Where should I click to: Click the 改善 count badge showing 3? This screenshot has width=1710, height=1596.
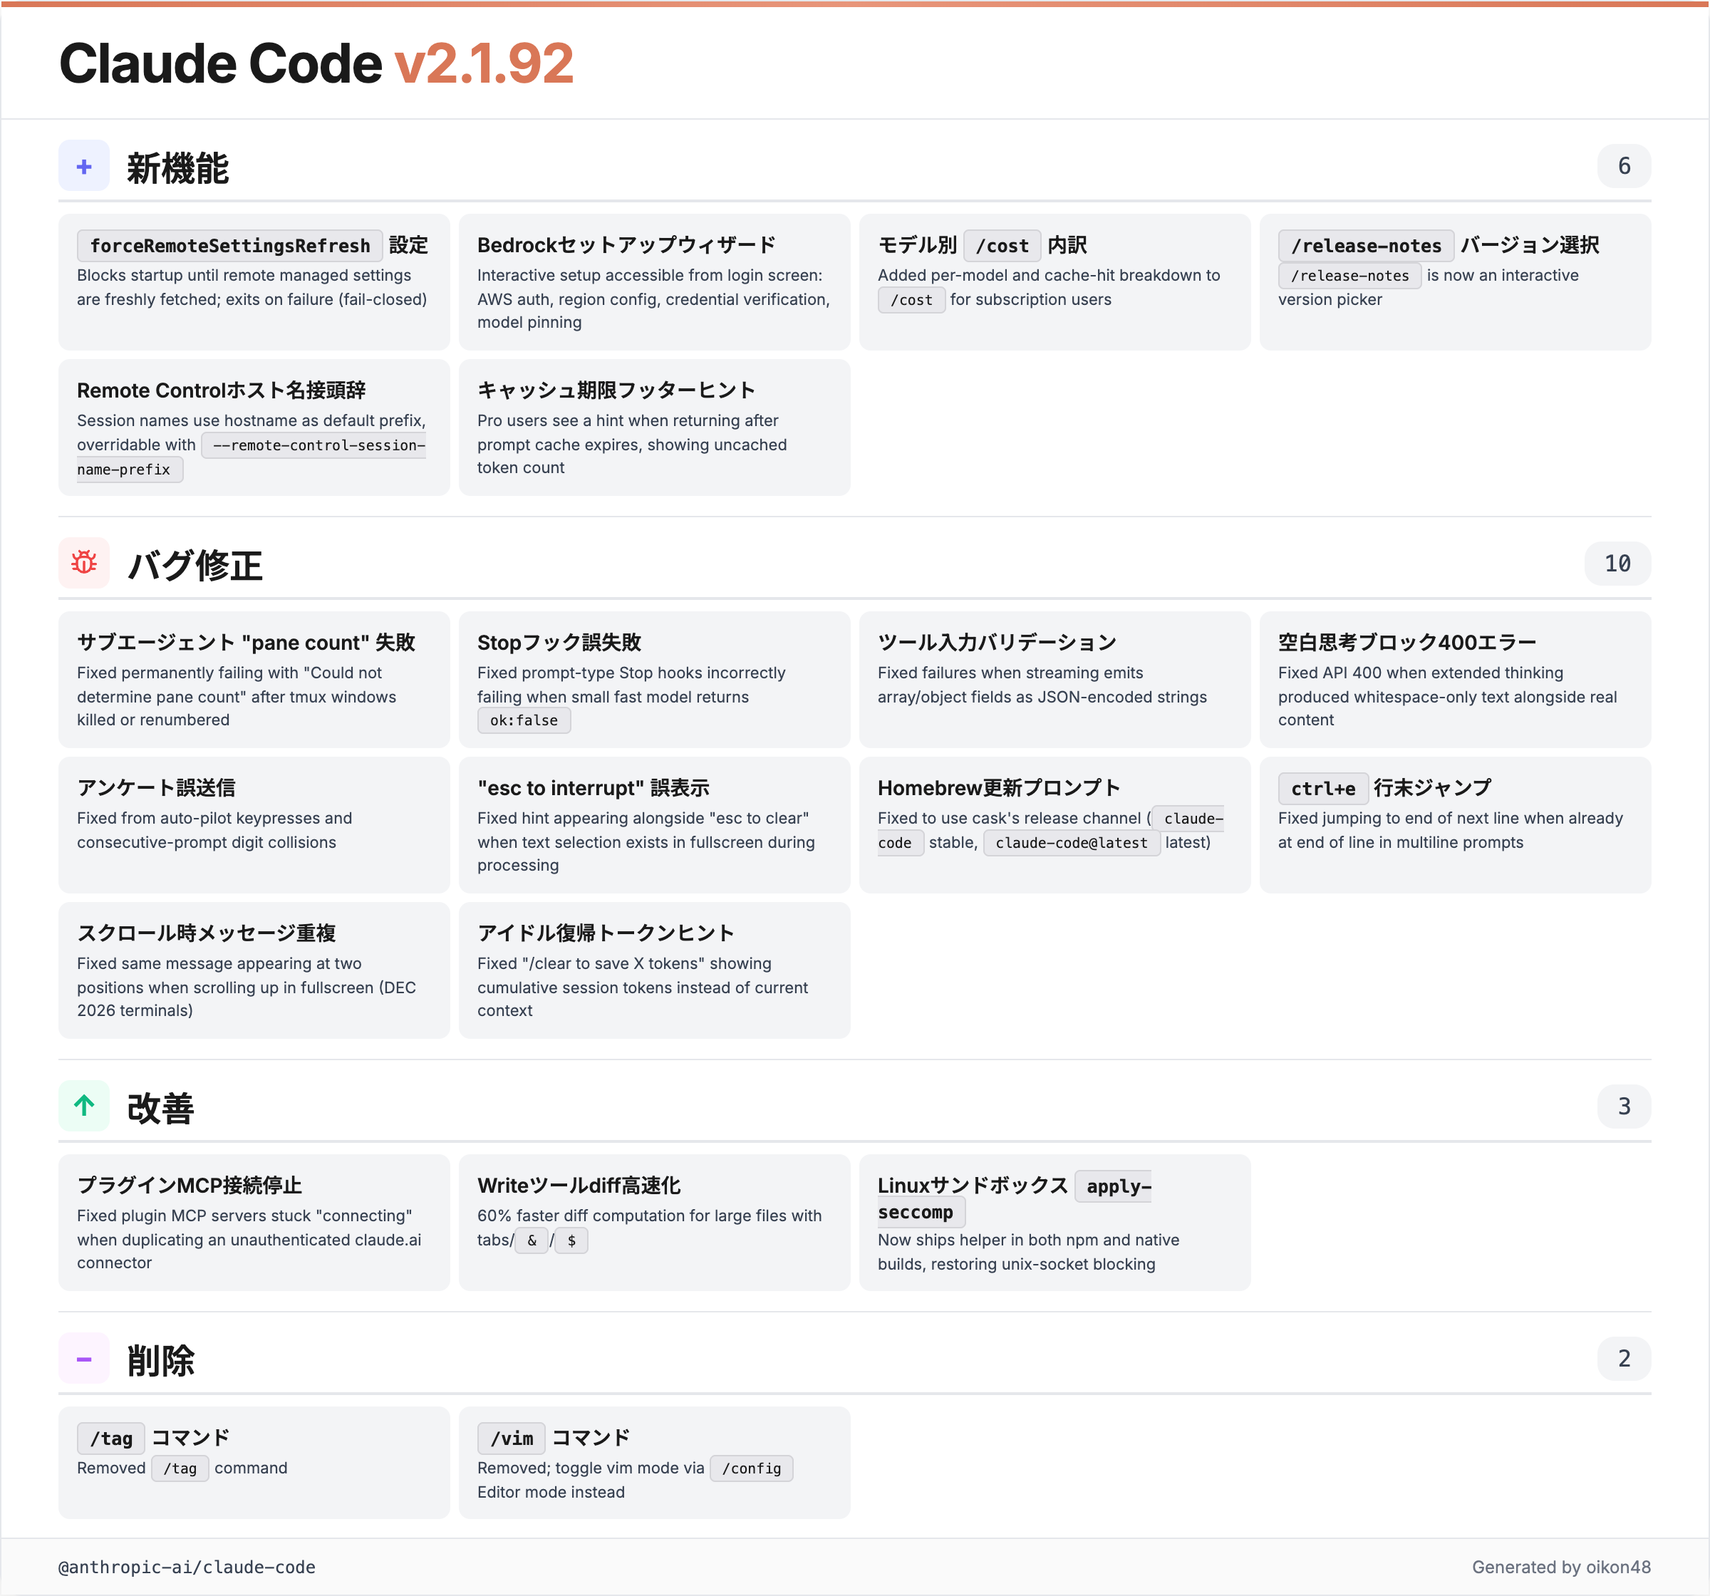tap(1623, 1106)
